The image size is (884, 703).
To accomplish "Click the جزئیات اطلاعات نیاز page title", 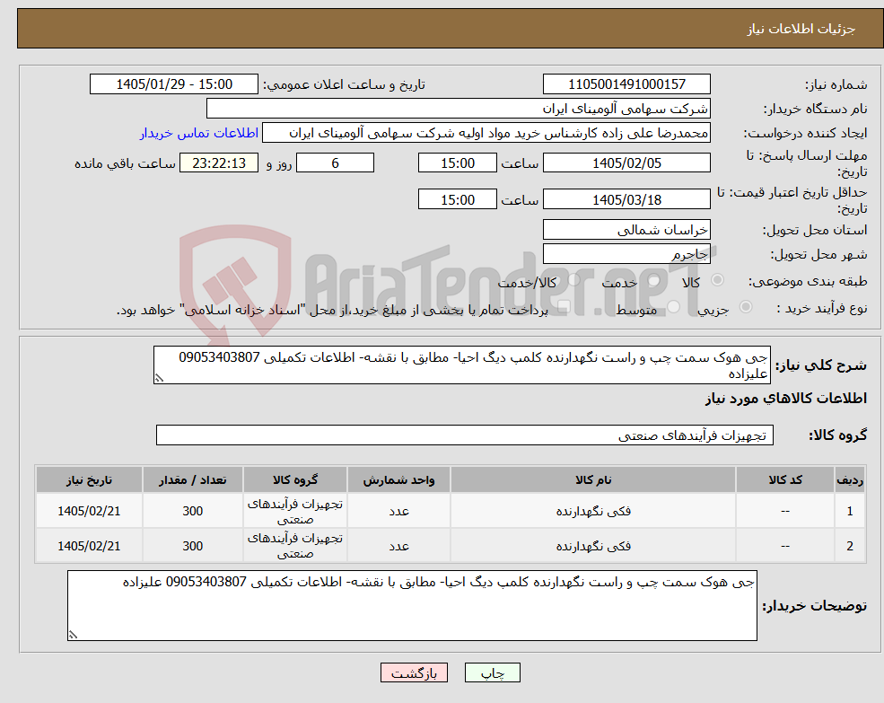I will click(x=801, y=29).
